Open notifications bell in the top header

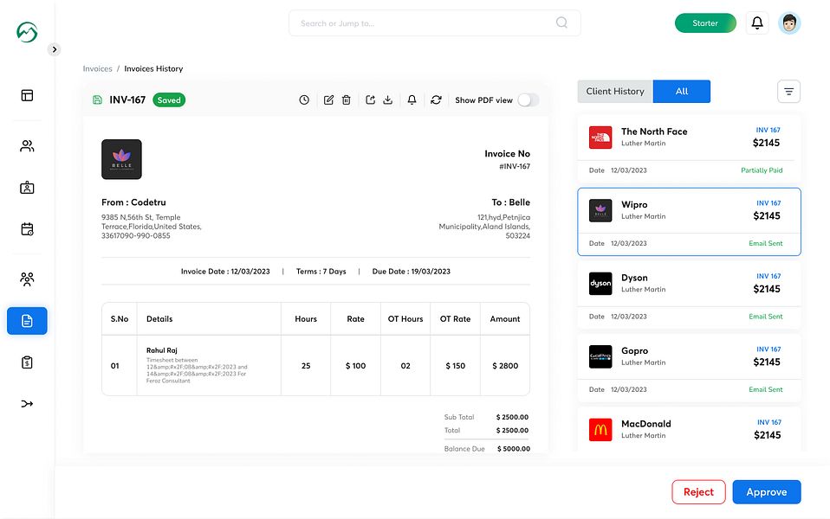(x=757, y=23)
